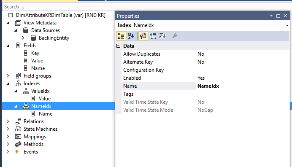292x167 pixels.
Task: Click the Field groups icon
Action: (18, 76)
